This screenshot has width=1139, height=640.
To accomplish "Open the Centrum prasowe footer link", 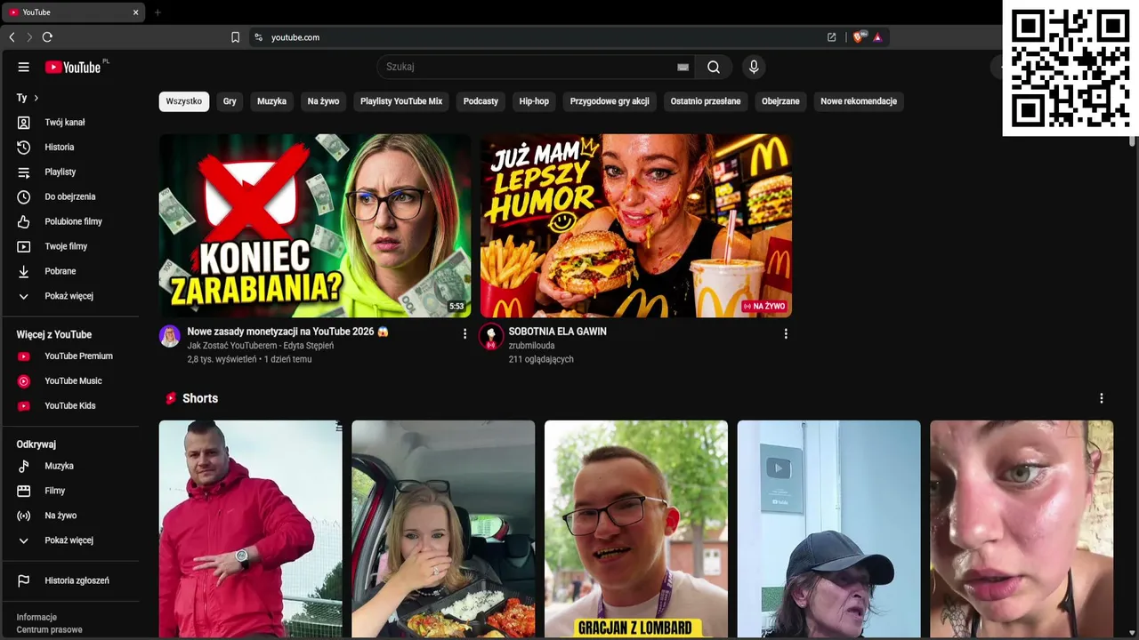I will click(x=49, y=630).
